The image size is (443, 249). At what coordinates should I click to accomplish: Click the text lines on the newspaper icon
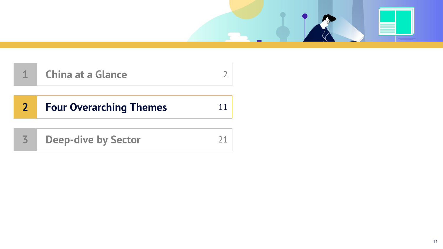pos(387,29)
